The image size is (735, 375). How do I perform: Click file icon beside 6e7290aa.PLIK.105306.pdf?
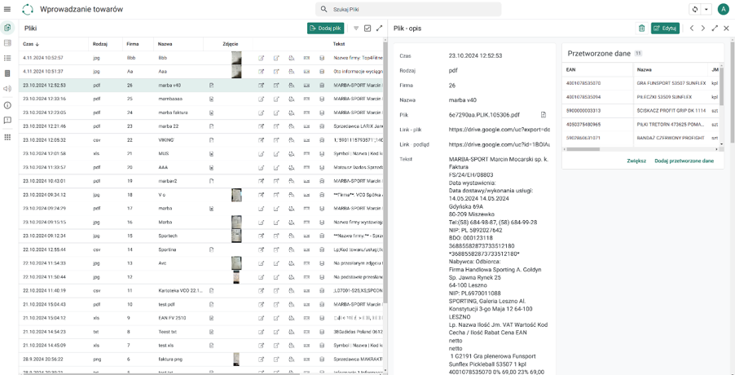(x=544, y=115)
